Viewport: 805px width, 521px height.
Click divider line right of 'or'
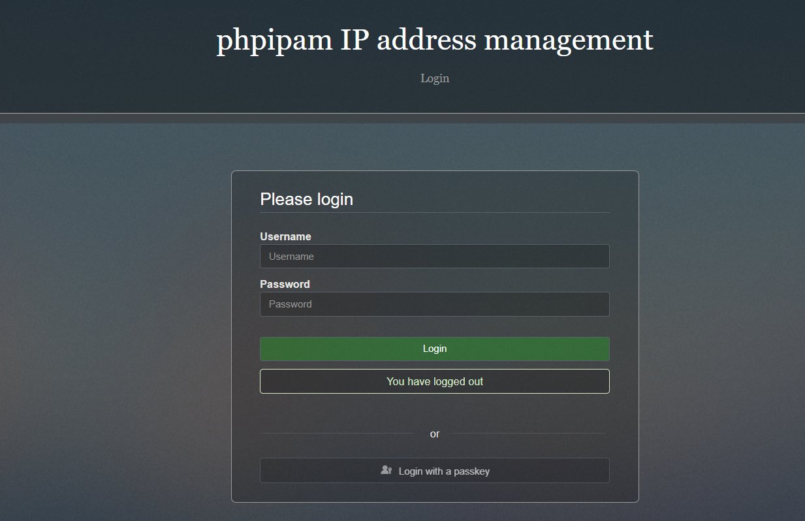pyautogui.click(x=529, y=433)
